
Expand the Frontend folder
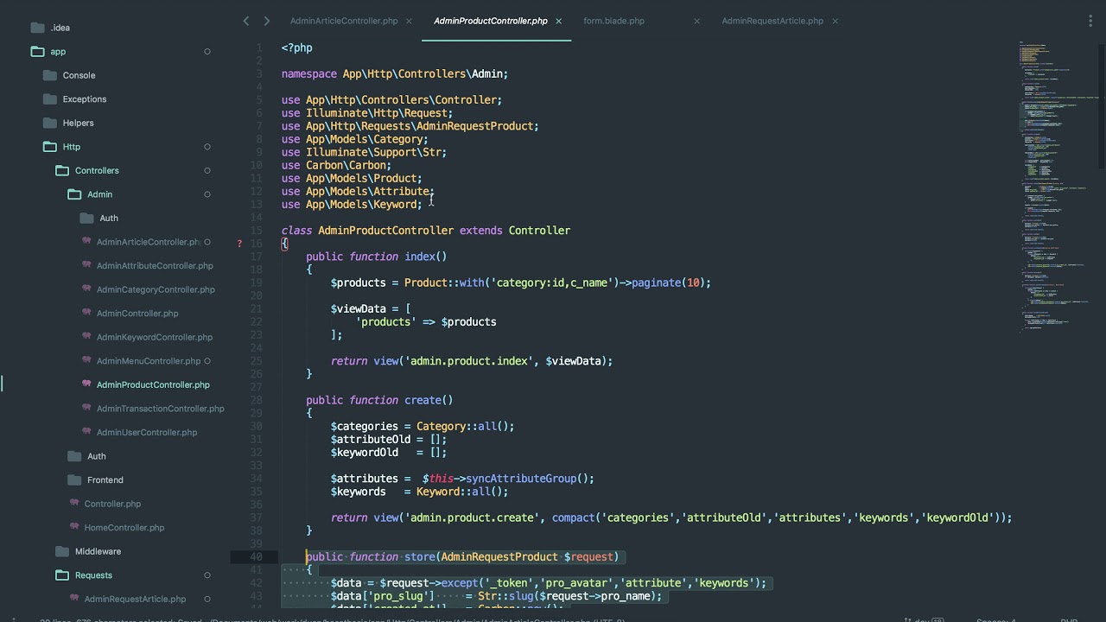(x=74, y=479)
